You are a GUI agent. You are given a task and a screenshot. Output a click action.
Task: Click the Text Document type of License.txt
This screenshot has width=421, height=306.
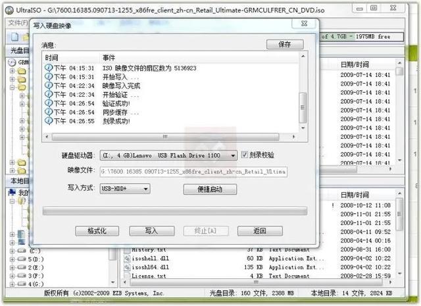pyautogui.click(x=289, y=276)
